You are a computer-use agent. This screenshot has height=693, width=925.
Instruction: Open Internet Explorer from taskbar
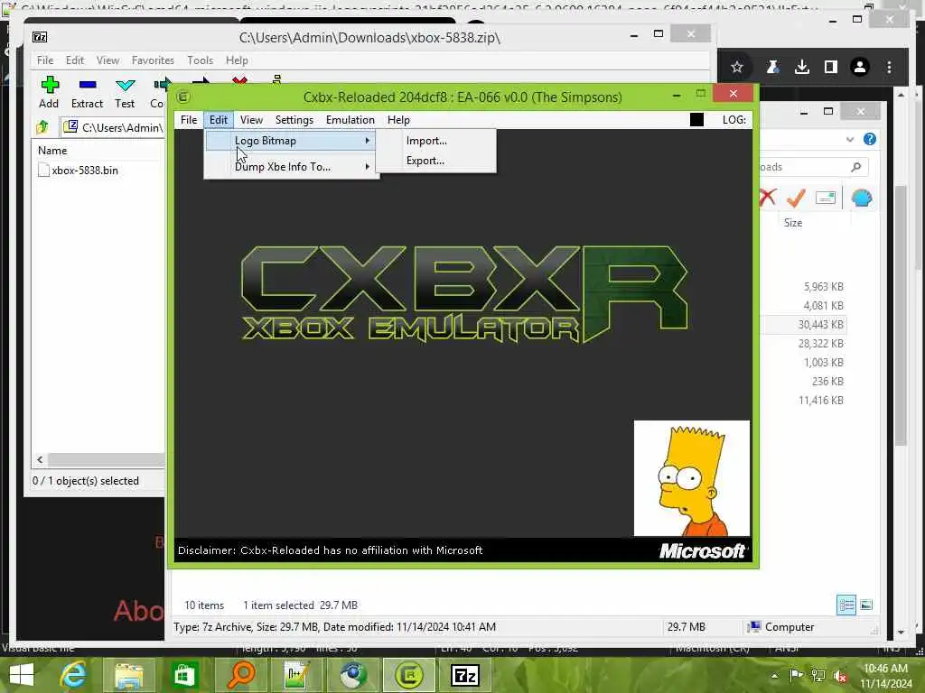[74, 675]
